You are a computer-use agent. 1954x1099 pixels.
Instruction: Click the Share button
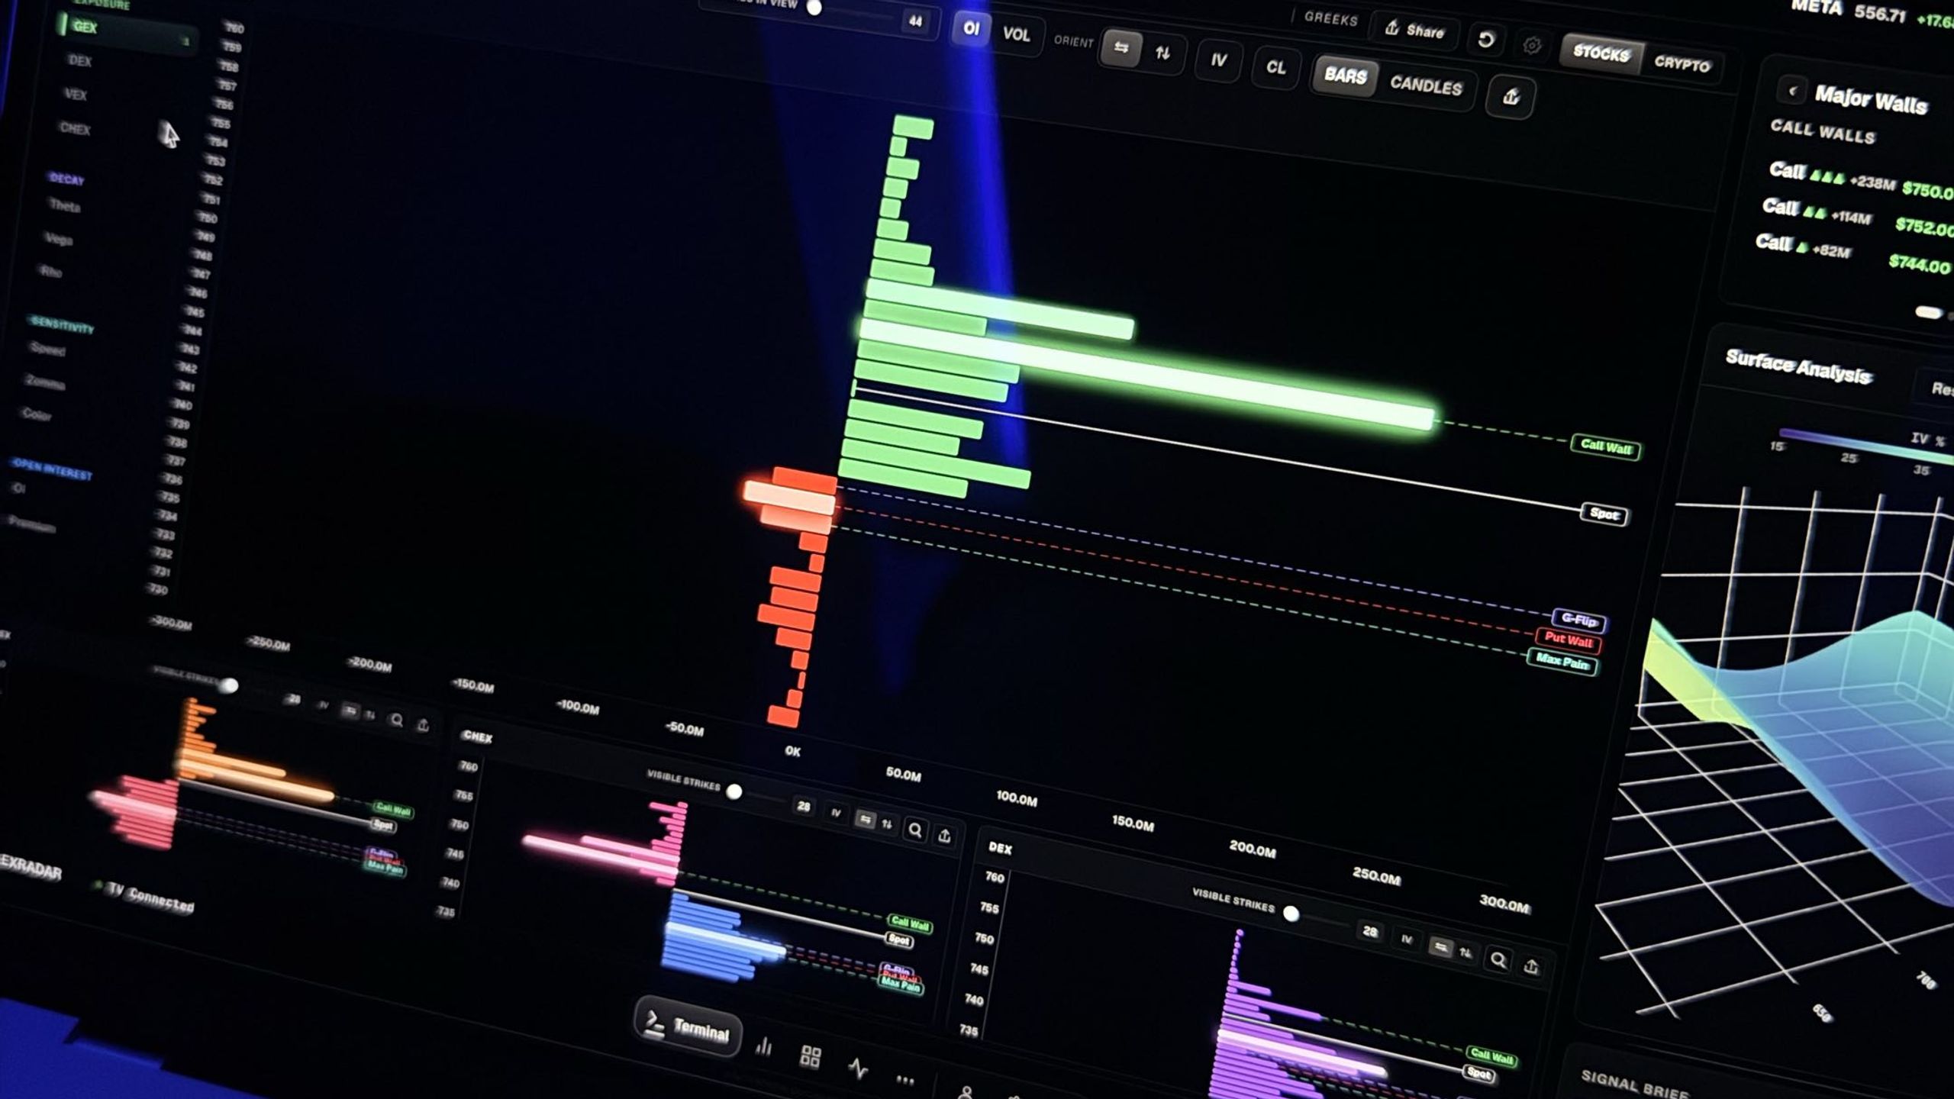1414,31
